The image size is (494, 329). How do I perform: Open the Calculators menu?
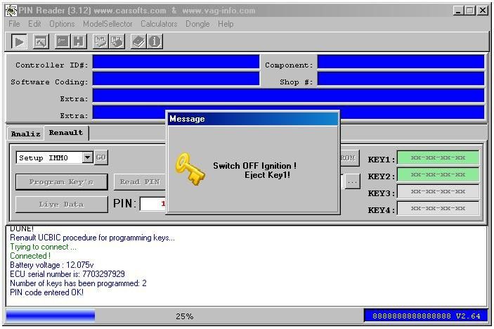[x=159, y=24]
